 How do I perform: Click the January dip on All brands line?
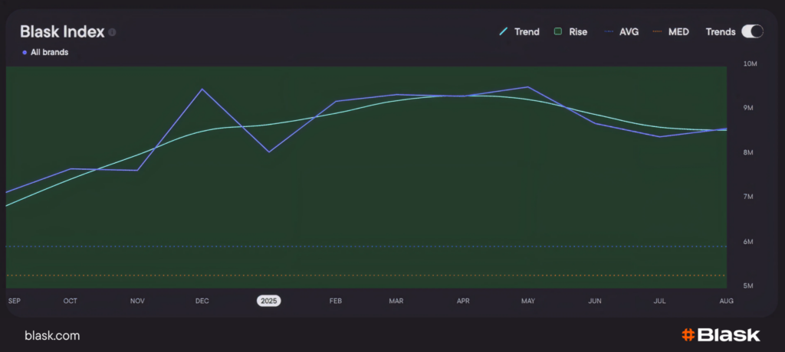269,152
